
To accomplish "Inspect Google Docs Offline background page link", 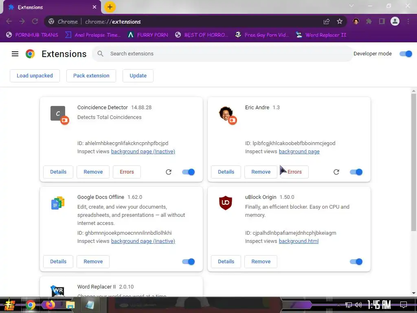I will 143,241.
